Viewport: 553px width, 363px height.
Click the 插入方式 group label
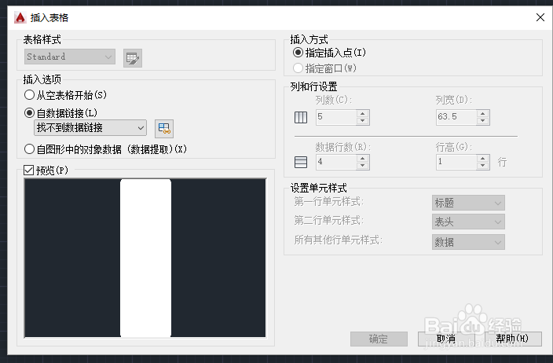click(x=309, y=39)
